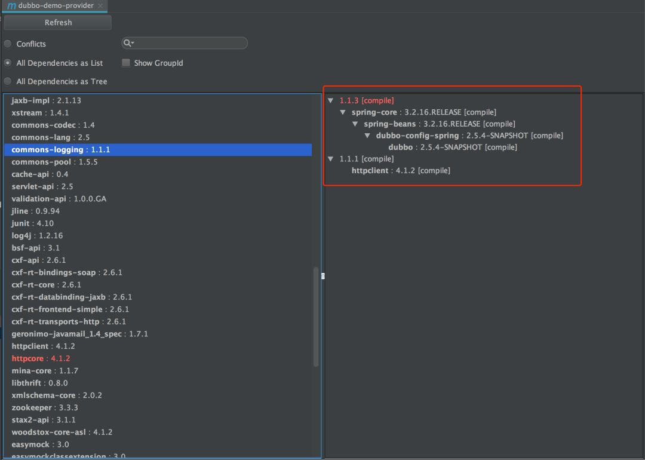Collapse the spring-beans tree node

(355, 124)
